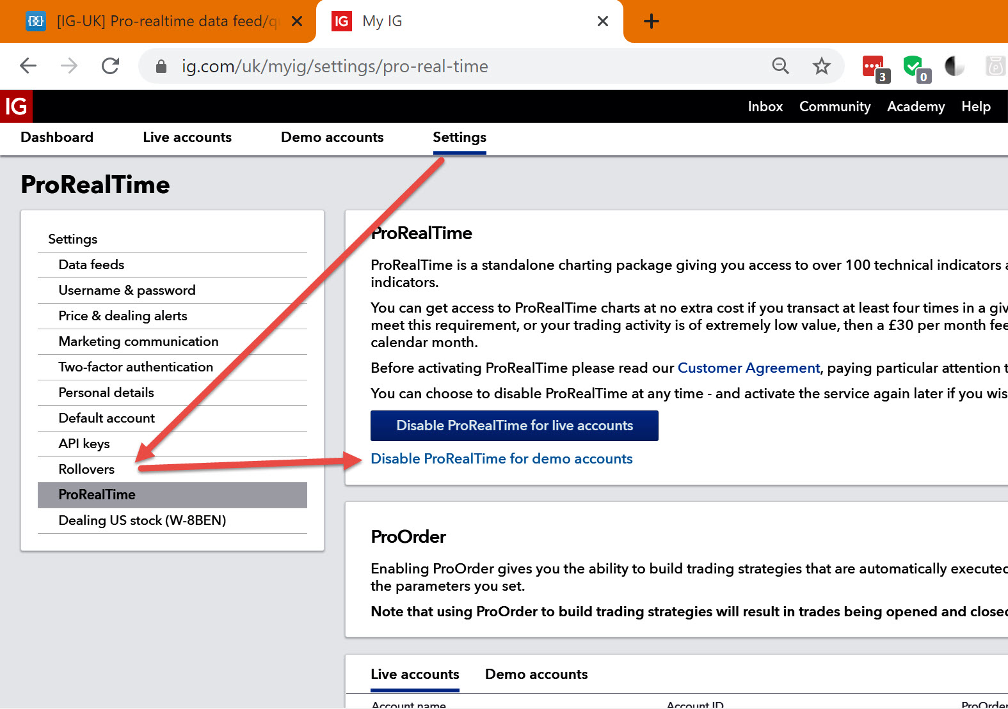Open the top Demo accounts navigation tab
The image size is (1008, 709).
(x=332, y=137)
